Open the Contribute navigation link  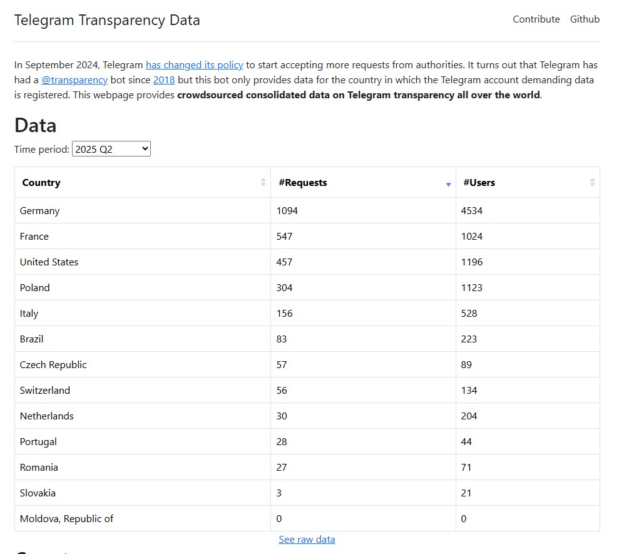536,19
